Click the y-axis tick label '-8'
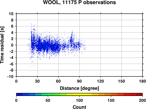The width and height of the screenshot is (146, 109). click(x=11, y=70)
